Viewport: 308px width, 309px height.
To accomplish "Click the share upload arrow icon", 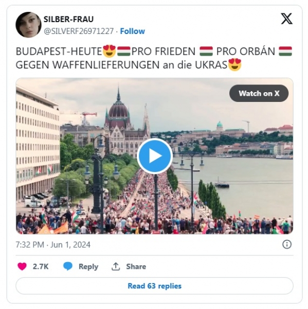I will pyautogui.click(x=116, y=266).
